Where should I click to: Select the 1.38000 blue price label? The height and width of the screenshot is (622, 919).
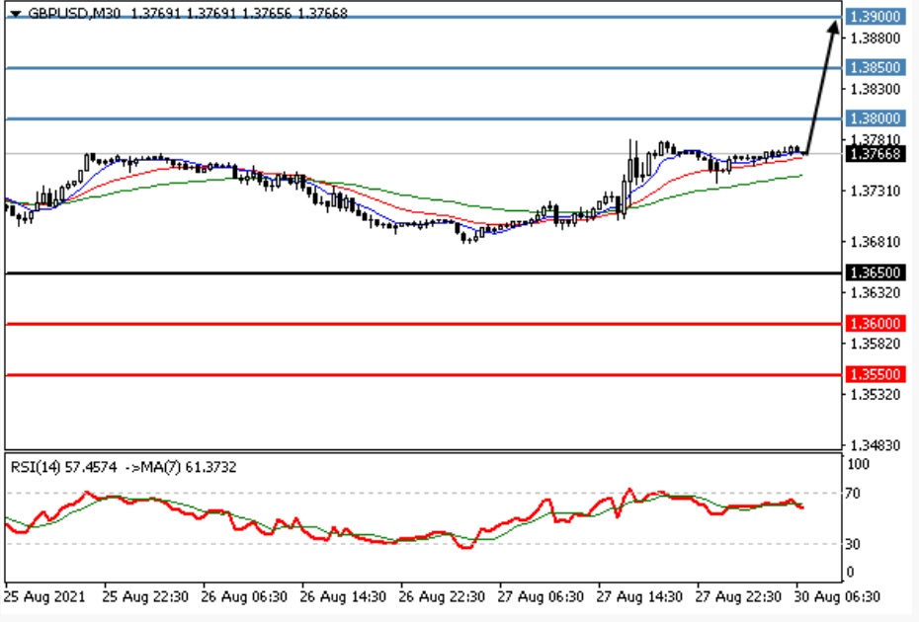click(x=876, y=118)
